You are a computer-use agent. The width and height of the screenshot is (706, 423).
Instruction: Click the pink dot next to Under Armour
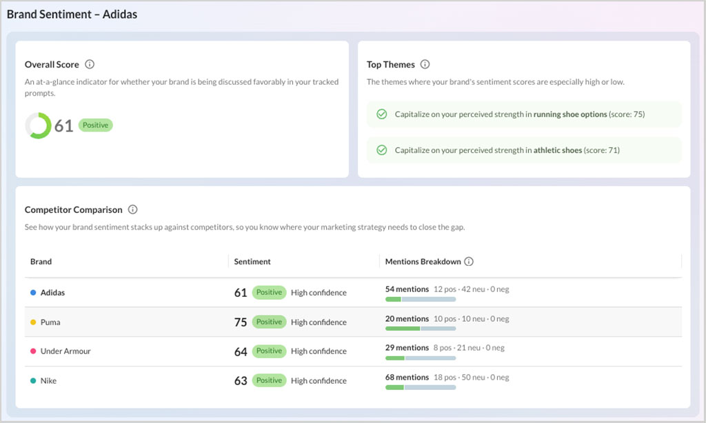[x=33, y=351]
